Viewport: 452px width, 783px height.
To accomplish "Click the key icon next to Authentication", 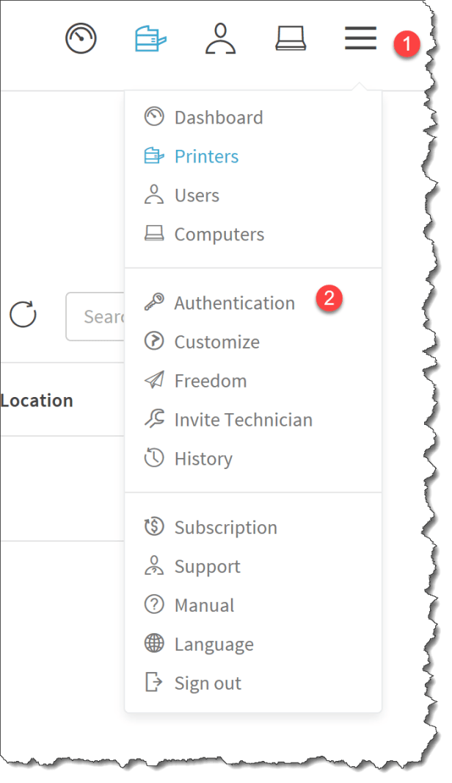I will pos(154,303).
